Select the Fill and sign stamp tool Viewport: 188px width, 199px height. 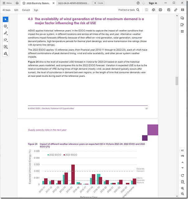click(6, 53)
